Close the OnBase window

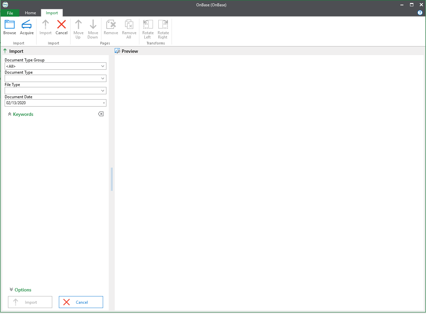pos(421,5)
